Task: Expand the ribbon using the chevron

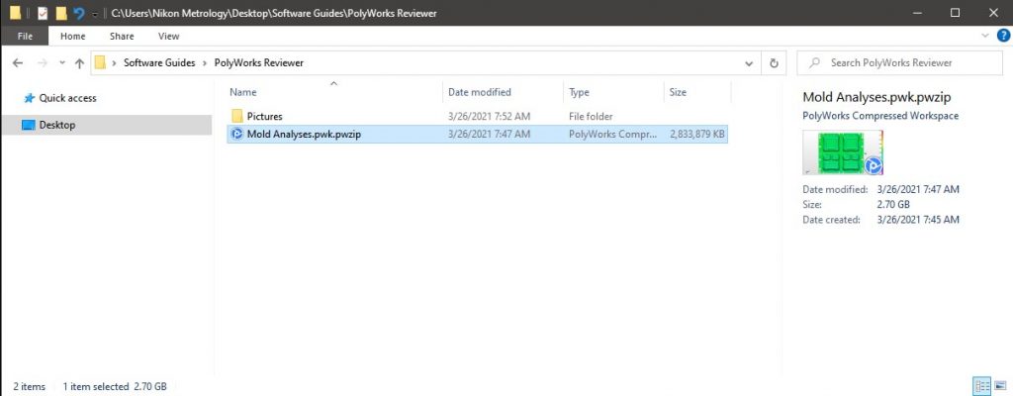Action: click(985, 36)
